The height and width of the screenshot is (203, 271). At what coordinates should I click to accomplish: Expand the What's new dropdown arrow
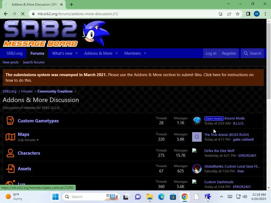pyautogui.click(x=76, y=53)
